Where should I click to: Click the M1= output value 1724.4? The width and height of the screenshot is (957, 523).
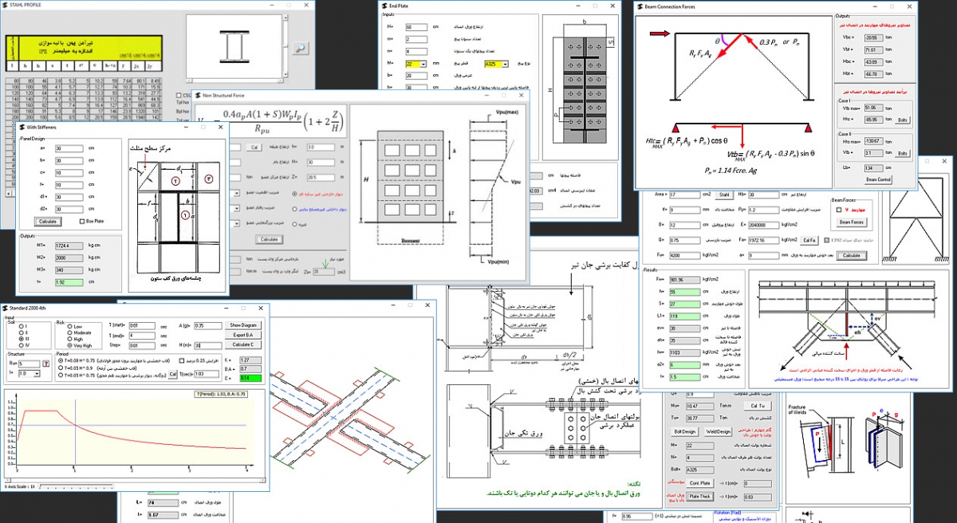pos(69,245)
